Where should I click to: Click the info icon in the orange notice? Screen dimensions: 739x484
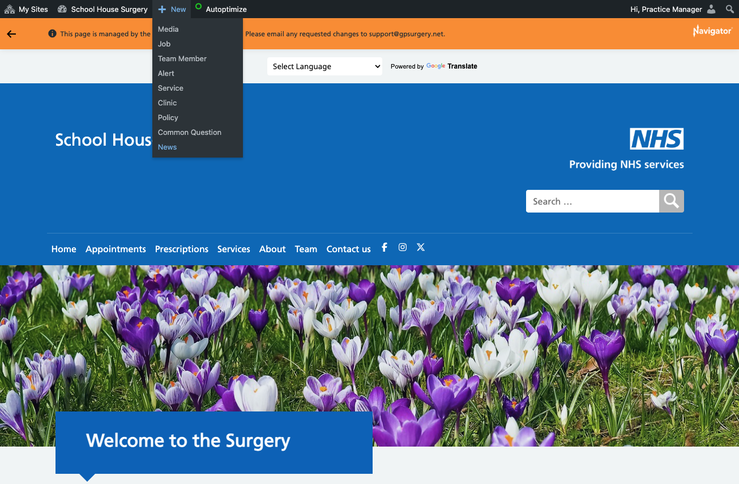tap(52, 33)
